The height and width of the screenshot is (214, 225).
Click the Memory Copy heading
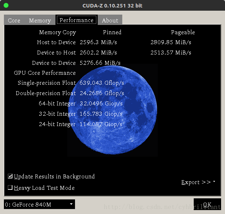pyautogui.click(x=58, y=32)
